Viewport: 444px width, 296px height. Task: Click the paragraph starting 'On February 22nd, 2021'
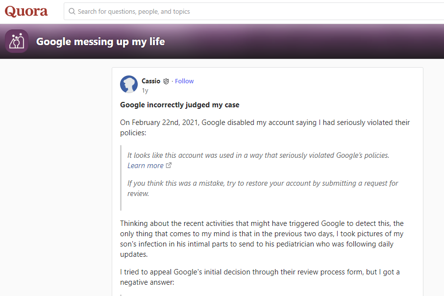tap(265, 127)
